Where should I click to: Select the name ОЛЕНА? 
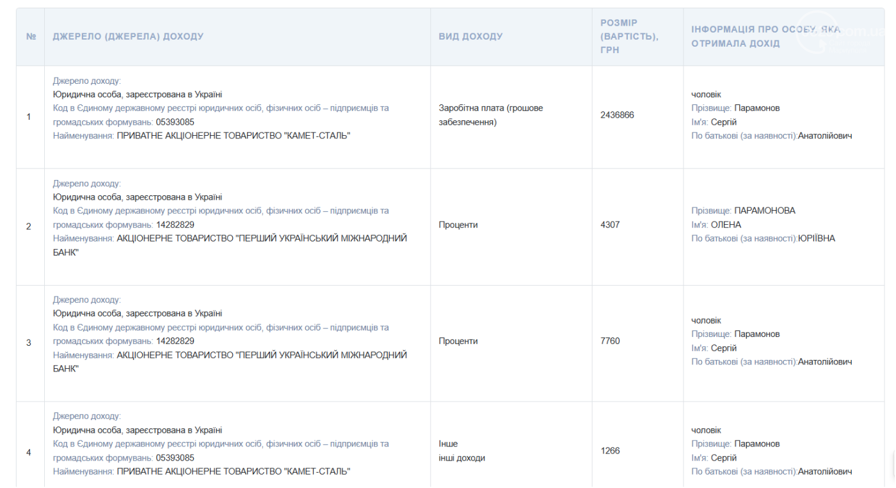(726, 225)
